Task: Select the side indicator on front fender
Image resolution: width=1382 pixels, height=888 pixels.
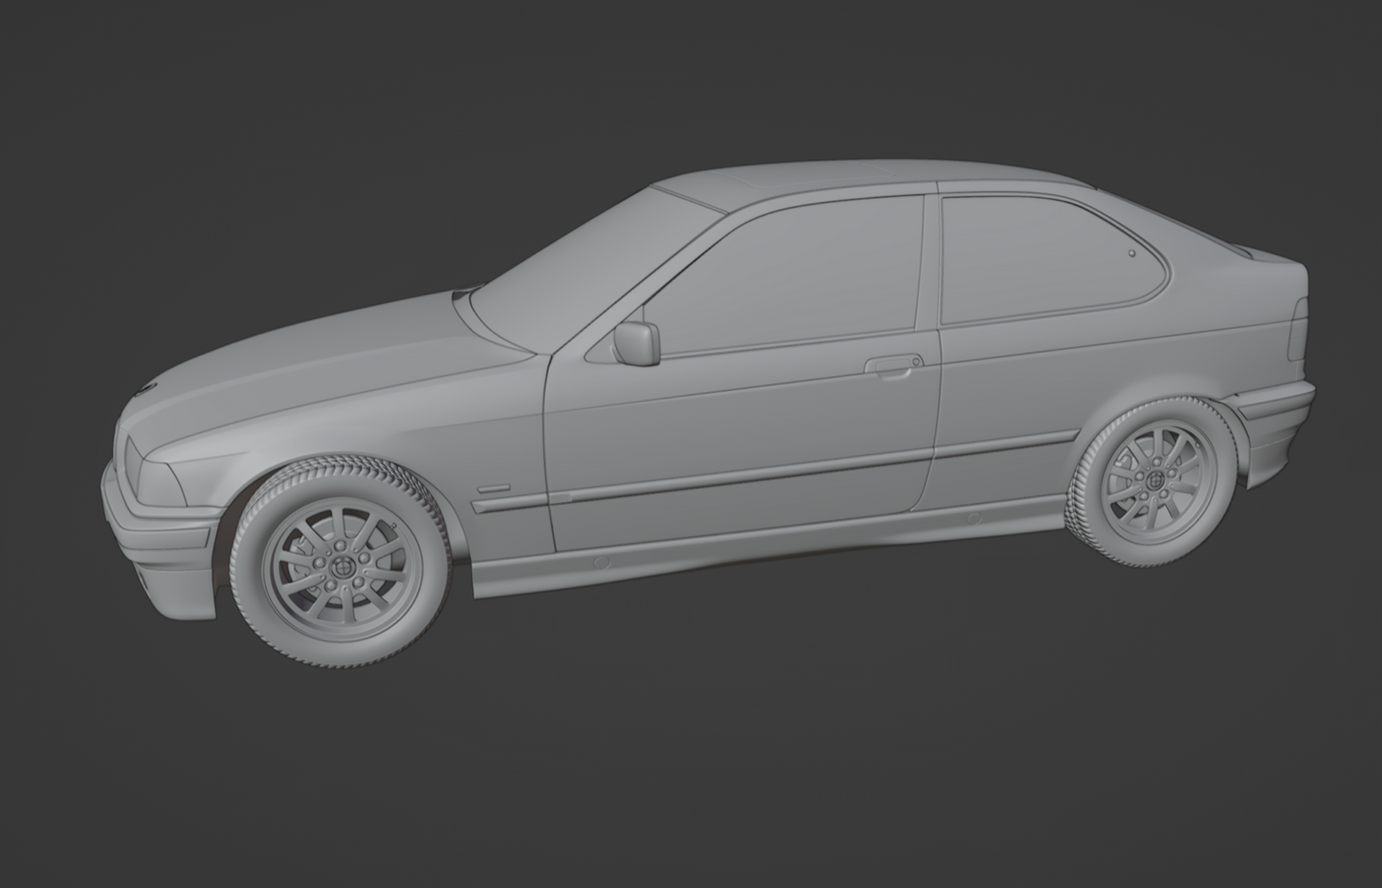Action: pos(494,487)
